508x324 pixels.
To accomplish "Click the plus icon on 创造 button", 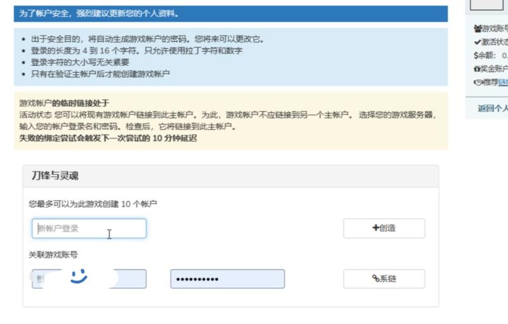I will coord(375,228).
